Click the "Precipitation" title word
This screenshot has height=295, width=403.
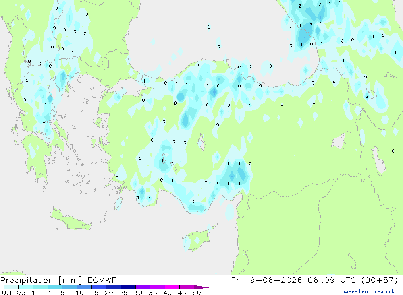[x=27, y=280]
